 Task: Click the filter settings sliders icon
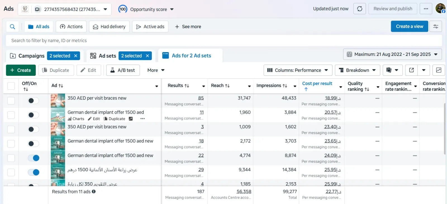coord(436,26)
